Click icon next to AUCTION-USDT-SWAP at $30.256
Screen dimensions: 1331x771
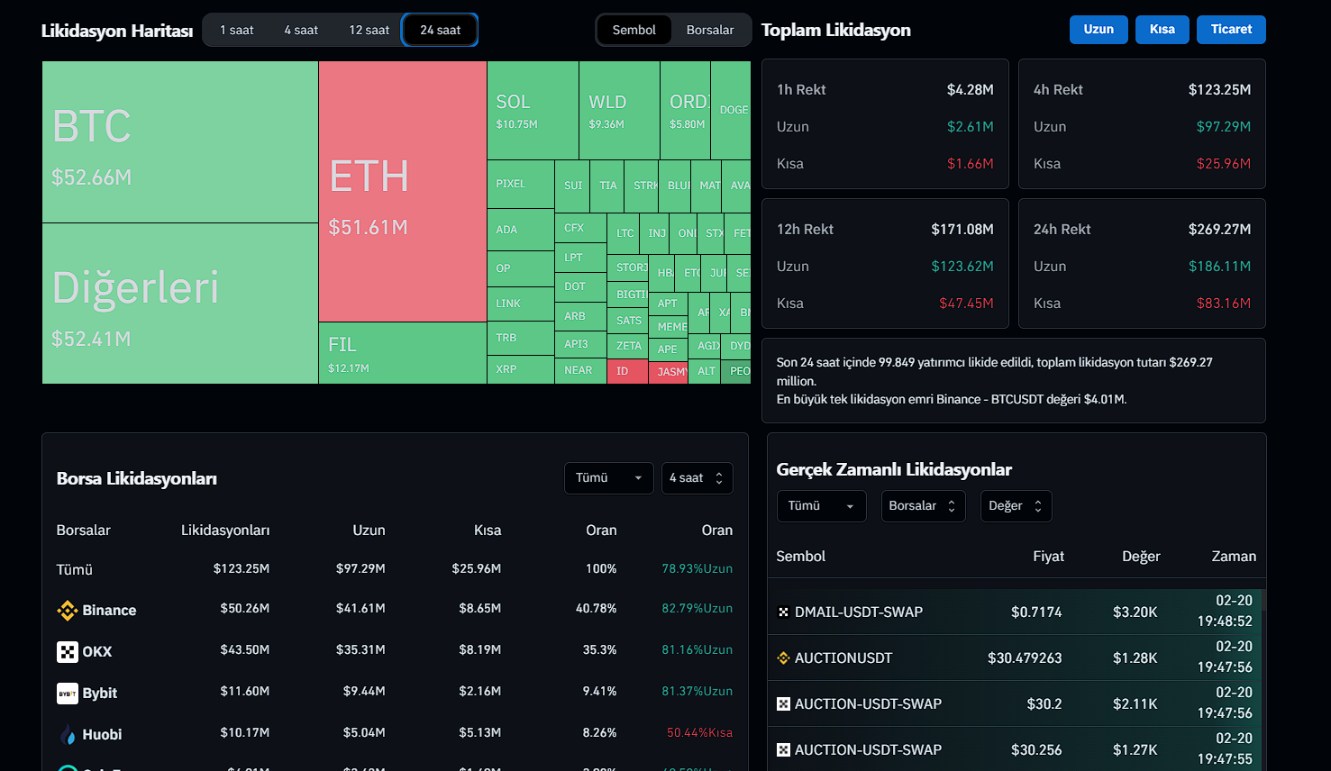coord(783,750)
